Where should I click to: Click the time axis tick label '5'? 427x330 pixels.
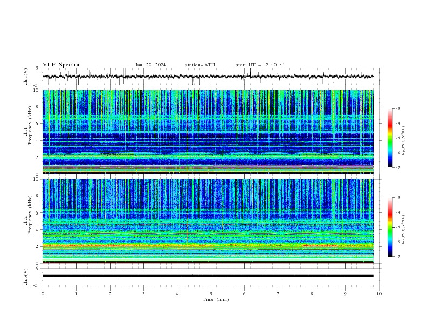tap(211, 294)
